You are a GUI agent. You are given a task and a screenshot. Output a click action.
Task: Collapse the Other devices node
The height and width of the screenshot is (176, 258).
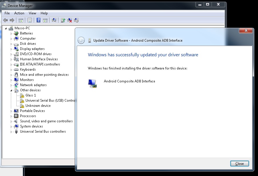(11, 90)
